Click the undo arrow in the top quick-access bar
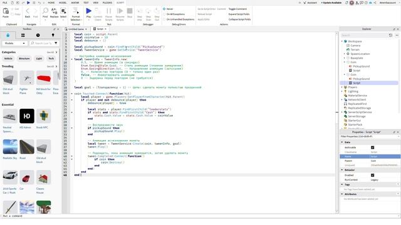Viewport: 401px width, 225px height. [x=39, y=2]
